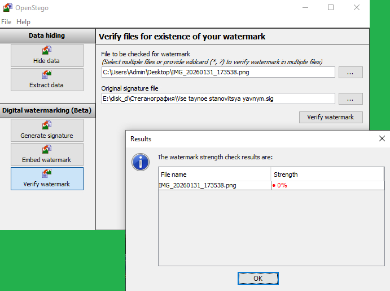
Task: Click the Strength column header
Action: (x=327, y=174)
